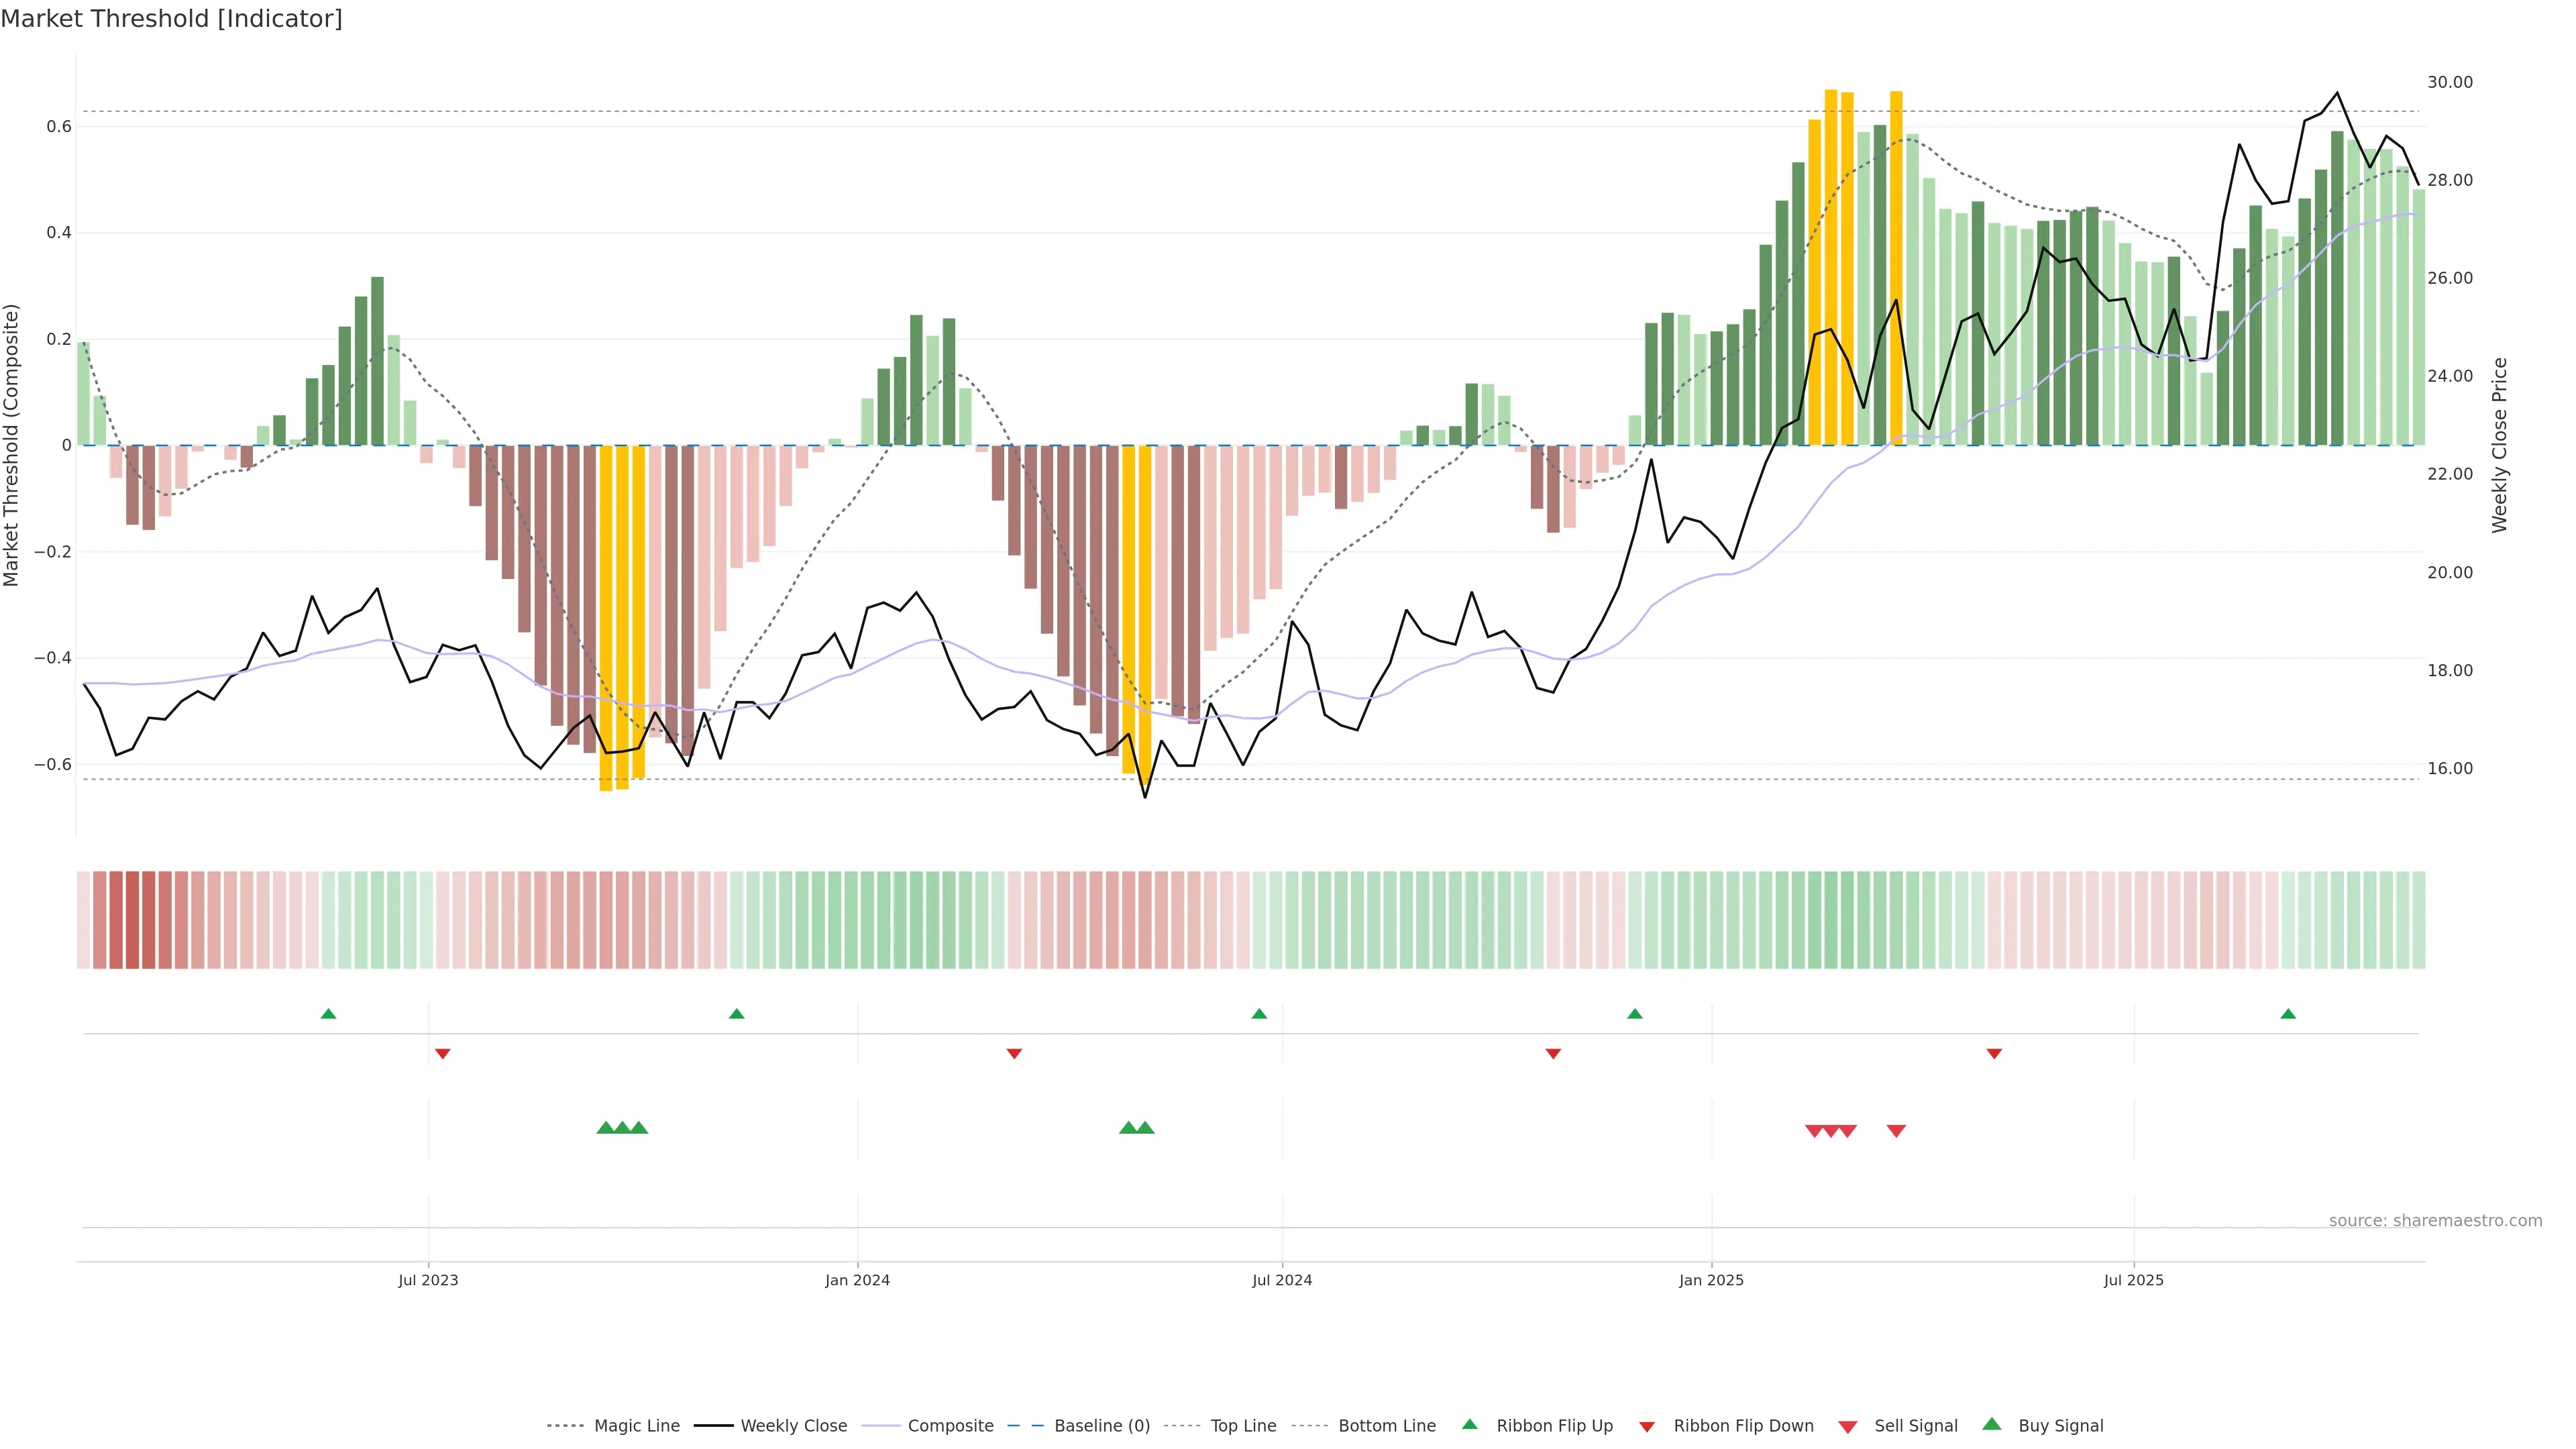The height and width of the screenshot is (1449, 2576).
Task: Hide the Top Line via the legend
Action: pyautogui.click(x=1243, y=1426)
